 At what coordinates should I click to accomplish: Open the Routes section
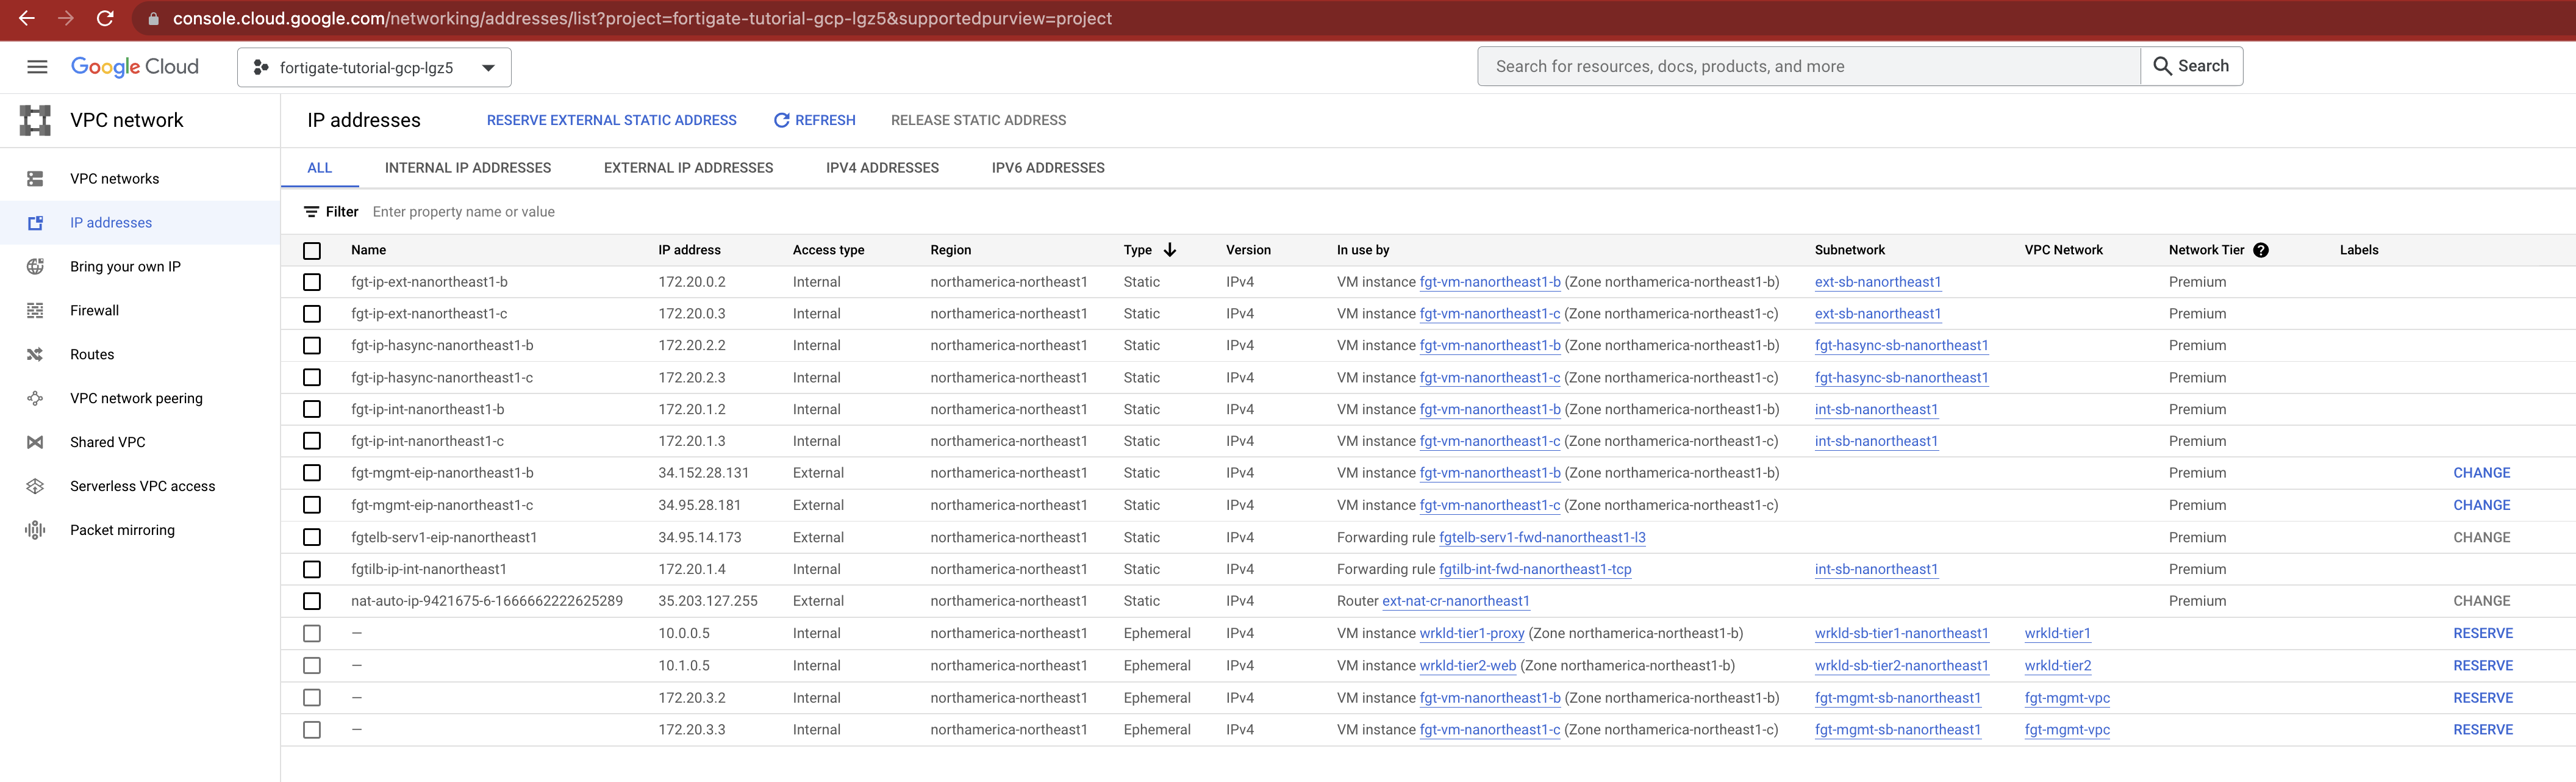(92, 354)
